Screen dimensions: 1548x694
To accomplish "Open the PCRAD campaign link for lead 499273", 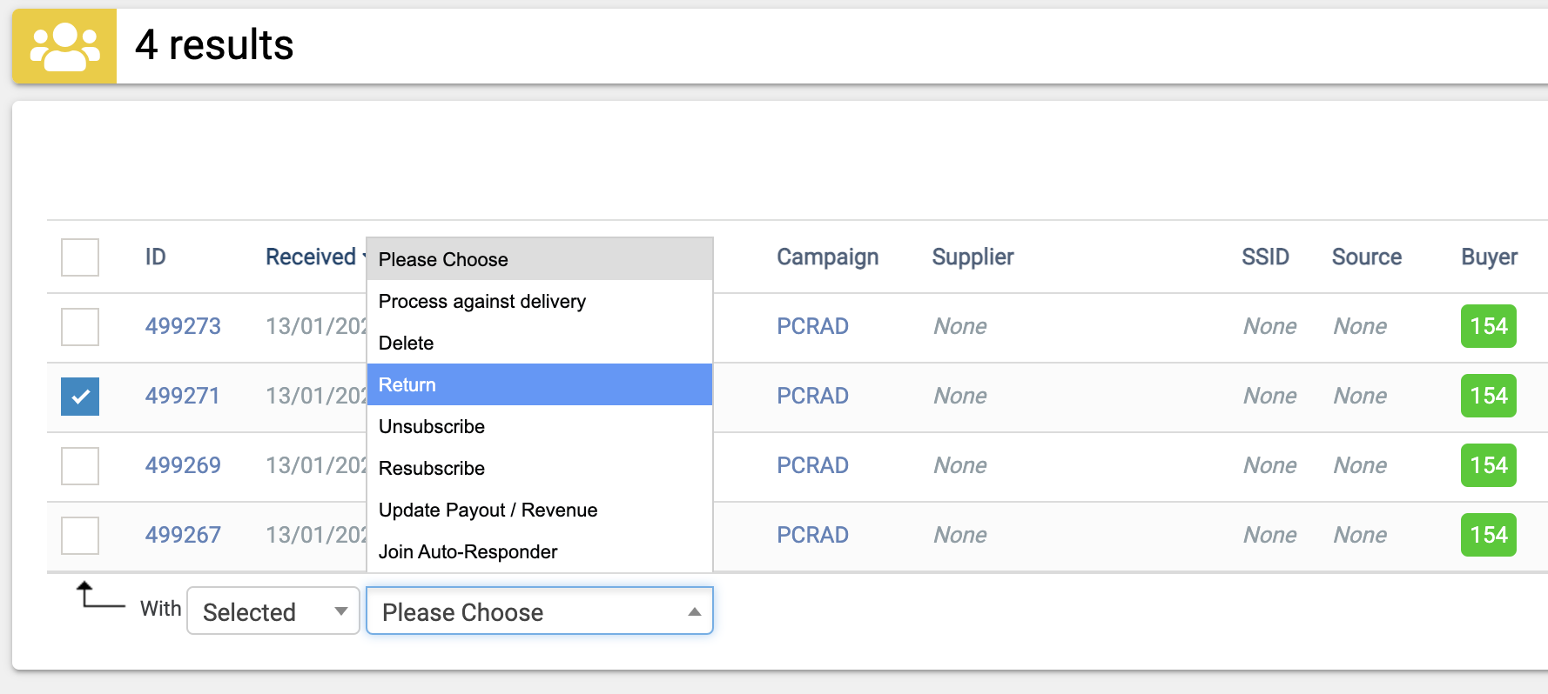I will coord(812,326).
